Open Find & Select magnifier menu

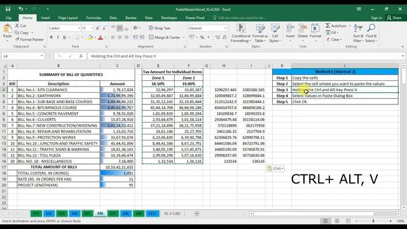point(371,33)
